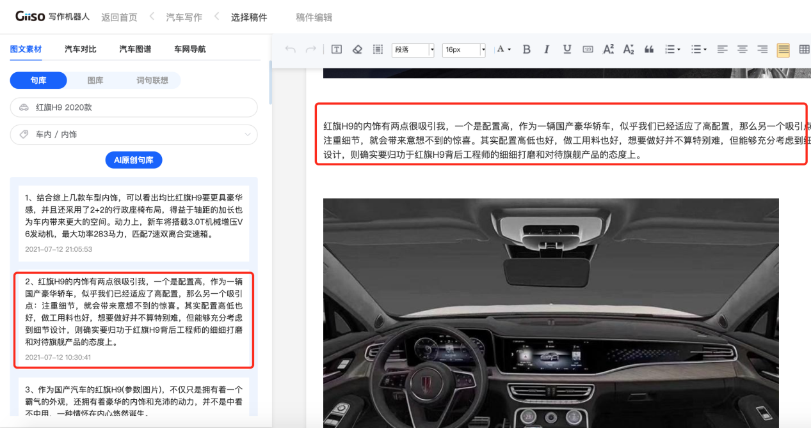
Task: Select sentence 2 红旗H9的内饰有两点很吸引我
Action: 134,321
